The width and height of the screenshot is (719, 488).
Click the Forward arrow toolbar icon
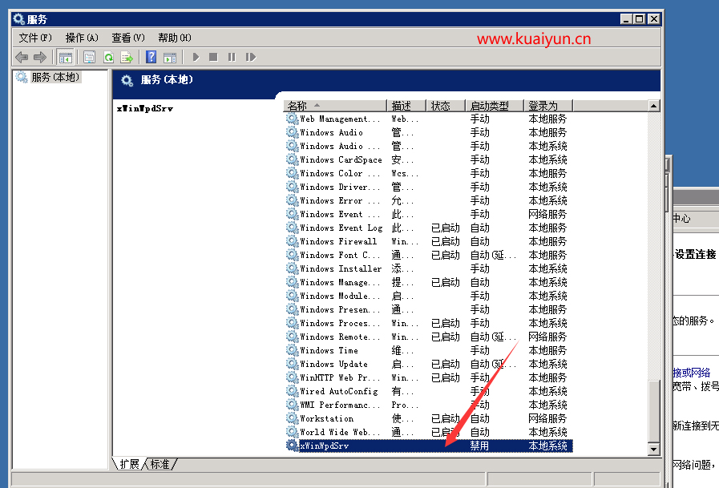pos(39,57)
